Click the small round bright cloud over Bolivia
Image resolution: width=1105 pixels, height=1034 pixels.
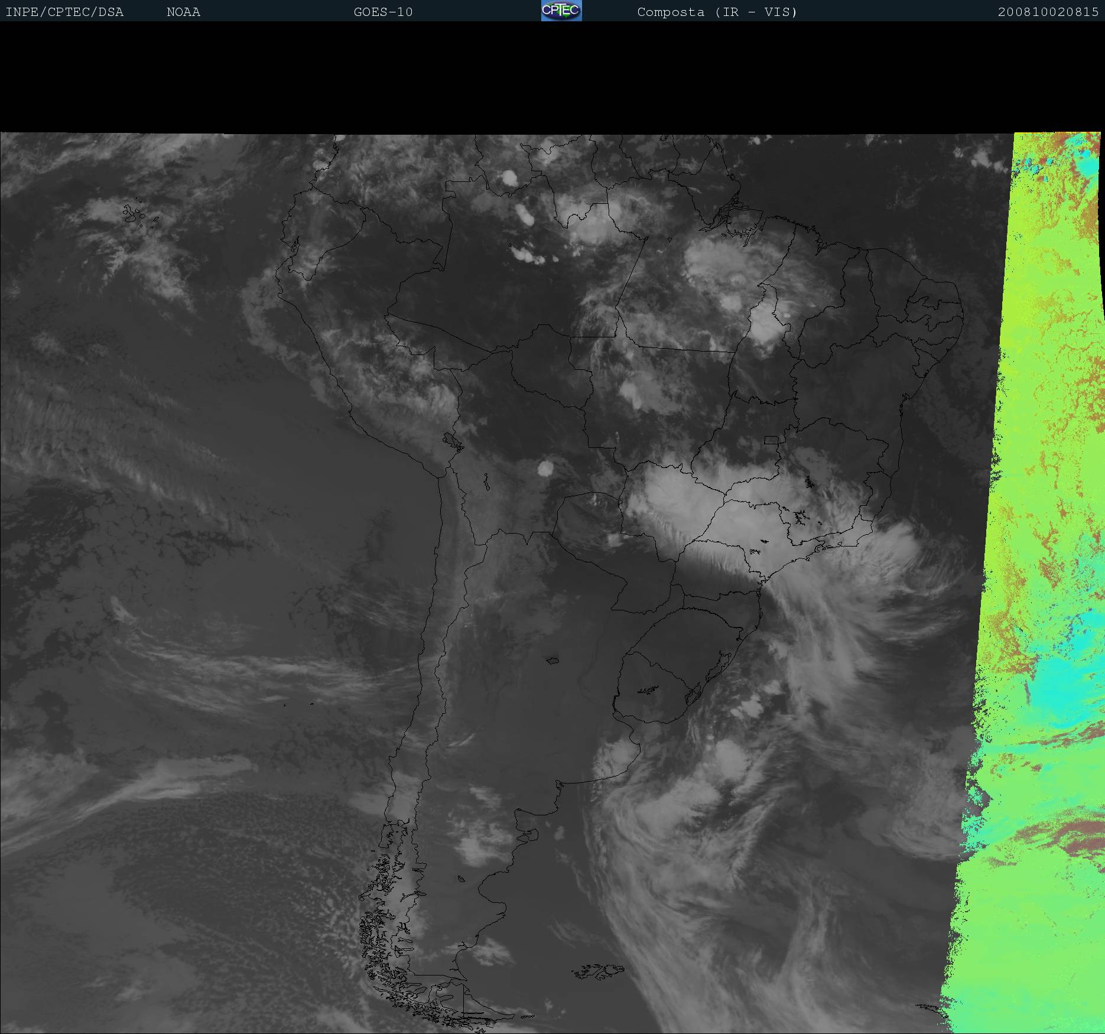(545, 469)
